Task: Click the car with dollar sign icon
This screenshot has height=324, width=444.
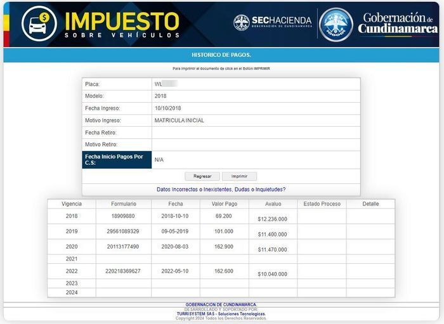Action: tap(39, 23)
